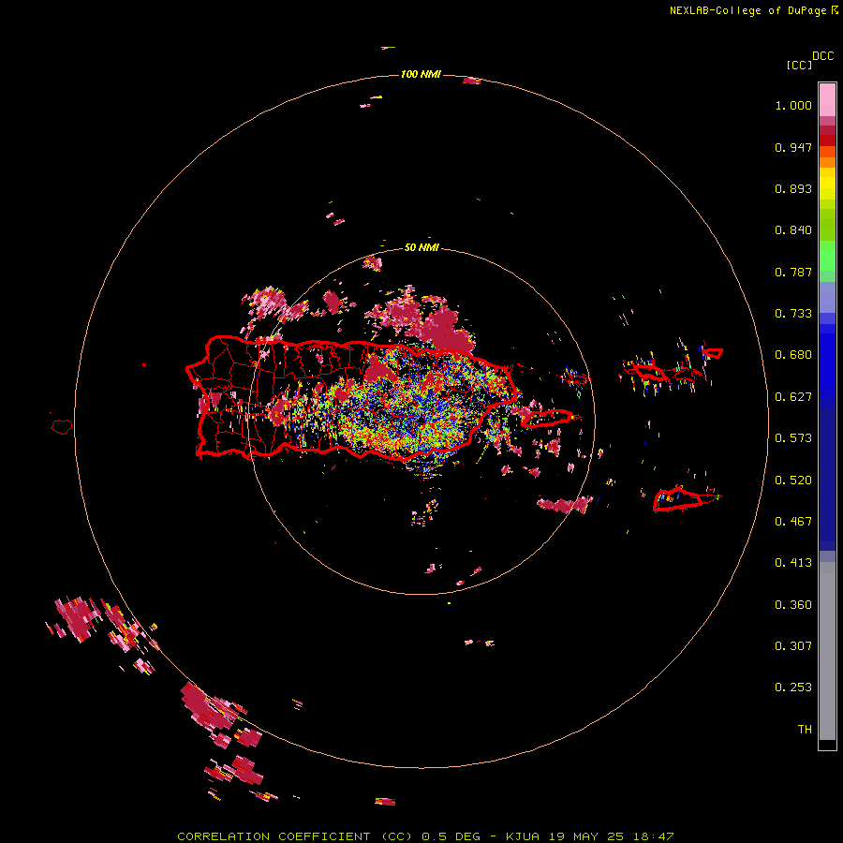
Task: Click the 0.360 scale value
Action: tap(793, 605)
